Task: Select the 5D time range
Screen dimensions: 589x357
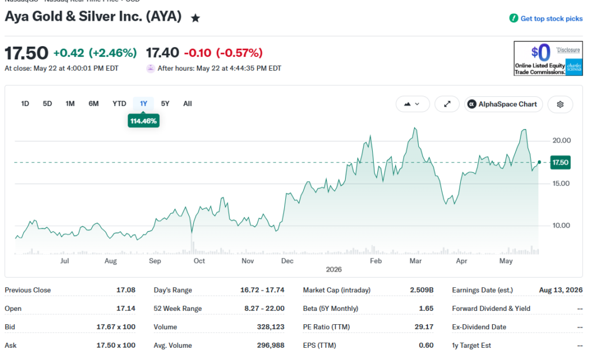Action: (x=47, y=104)
